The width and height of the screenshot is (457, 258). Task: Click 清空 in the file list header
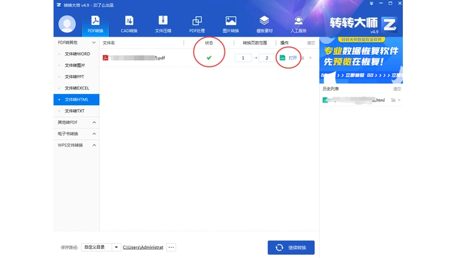tap(311, 43)
